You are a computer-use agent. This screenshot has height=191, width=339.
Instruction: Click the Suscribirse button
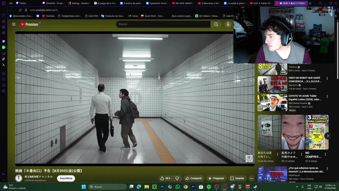[66, 178]
